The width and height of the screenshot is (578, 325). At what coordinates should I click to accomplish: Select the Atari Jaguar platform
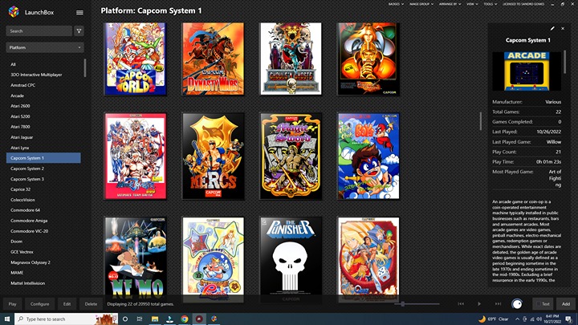pyautogui.click(x=43, y=137)
